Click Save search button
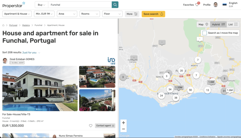Viewport: 241px width, 138px height. point(153,14)
